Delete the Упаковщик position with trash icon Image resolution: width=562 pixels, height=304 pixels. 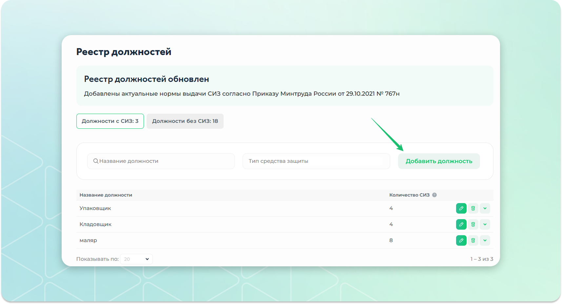coord(473,208)
